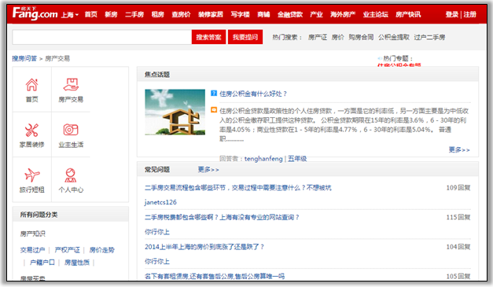This screenshot has width=493, height=287.
Task: Click the 家居装修 tools icon
Action: [31, 130]
